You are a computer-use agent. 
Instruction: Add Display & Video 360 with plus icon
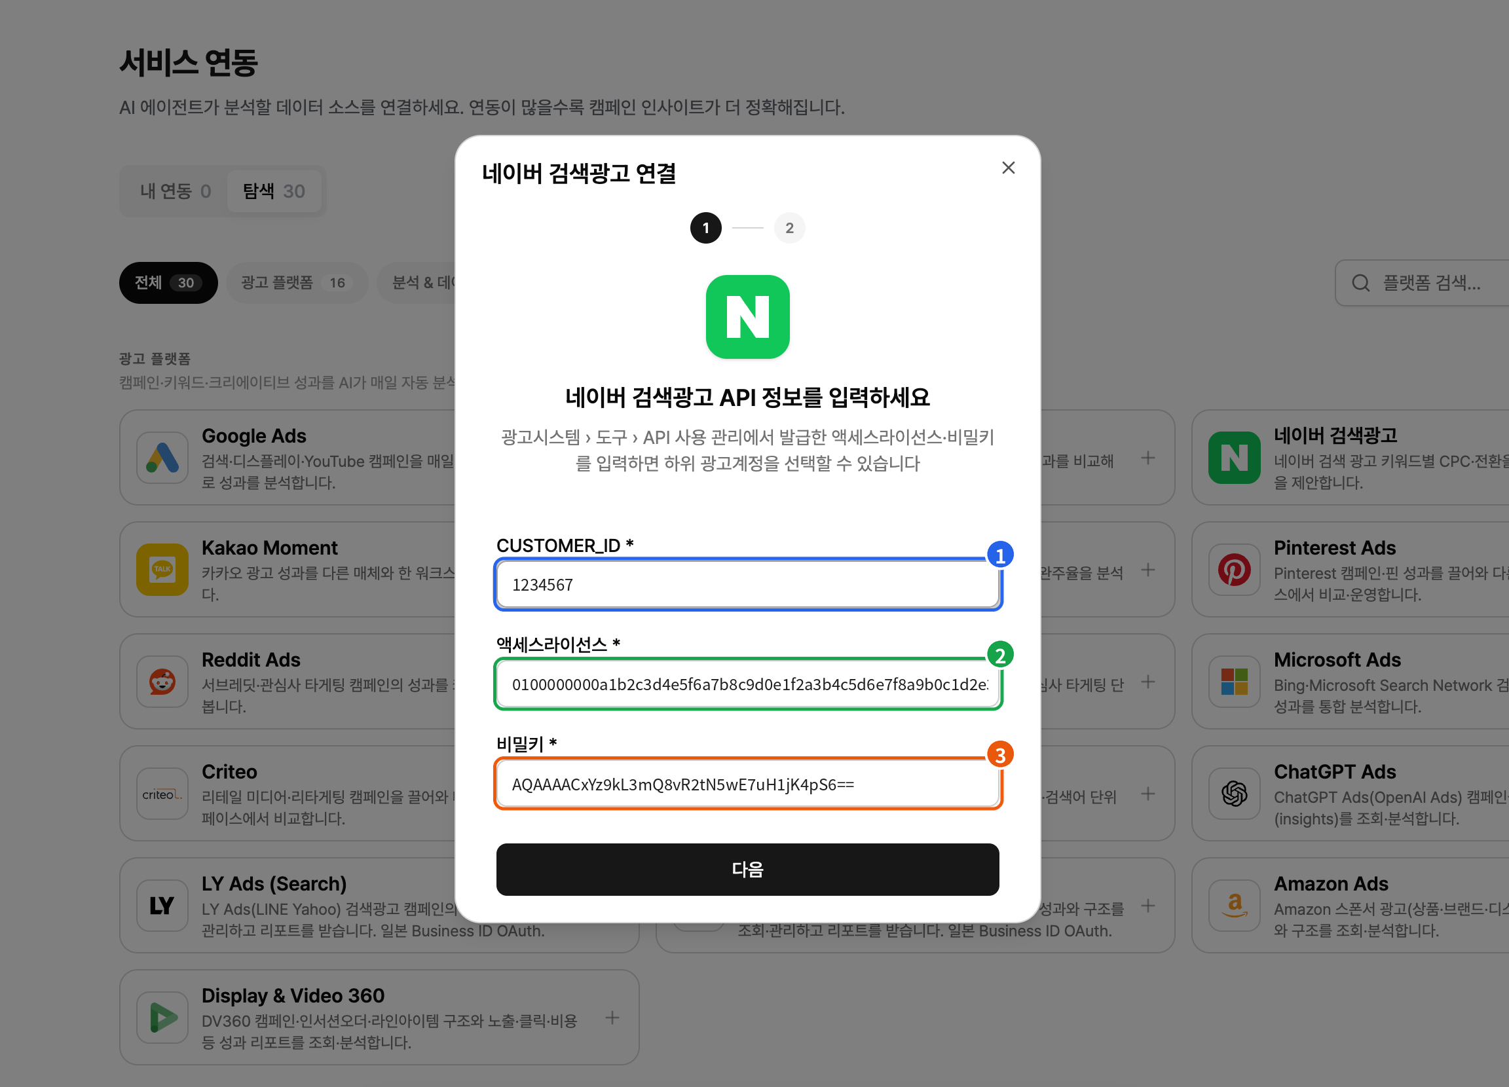(x=612, y=1017)
